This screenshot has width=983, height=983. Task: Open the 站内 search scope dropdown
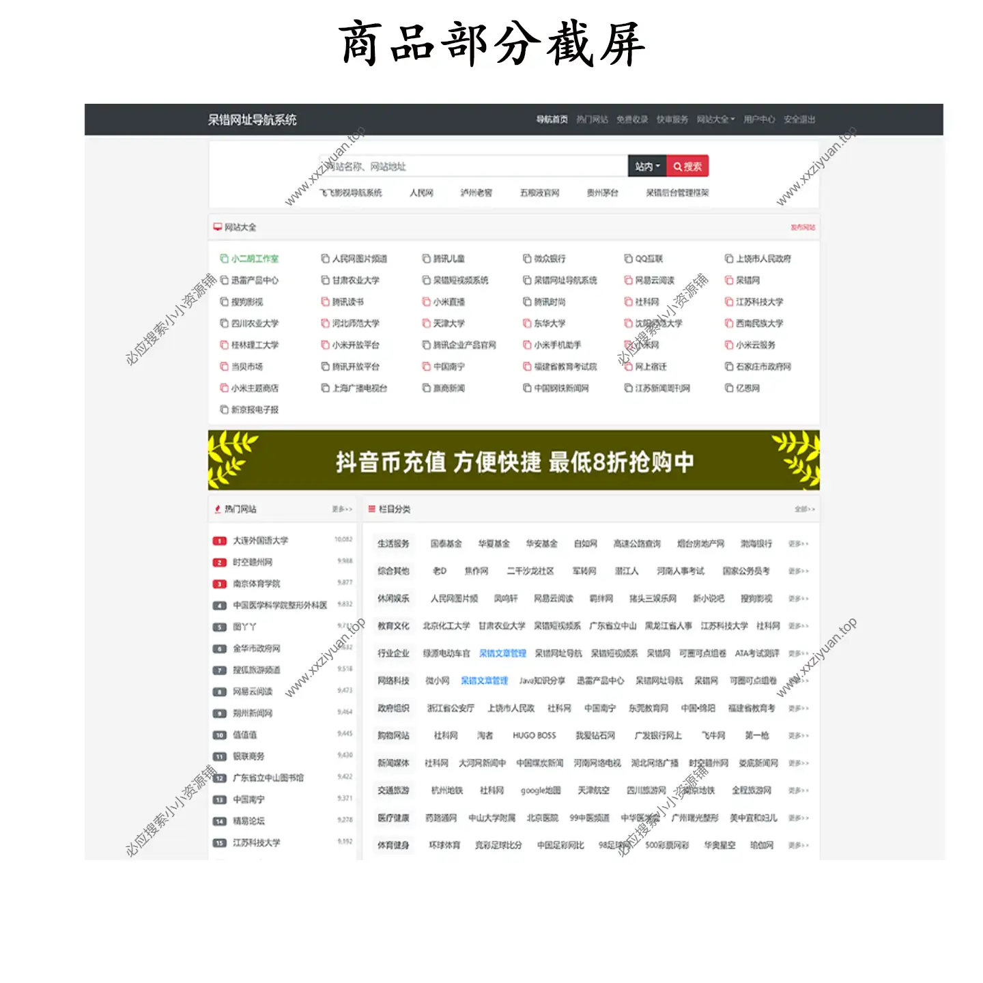pyautogui.click(x=646, y=167)
